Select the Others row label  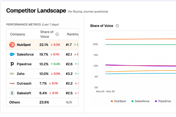pyautogui.click(x=14, y=102)
